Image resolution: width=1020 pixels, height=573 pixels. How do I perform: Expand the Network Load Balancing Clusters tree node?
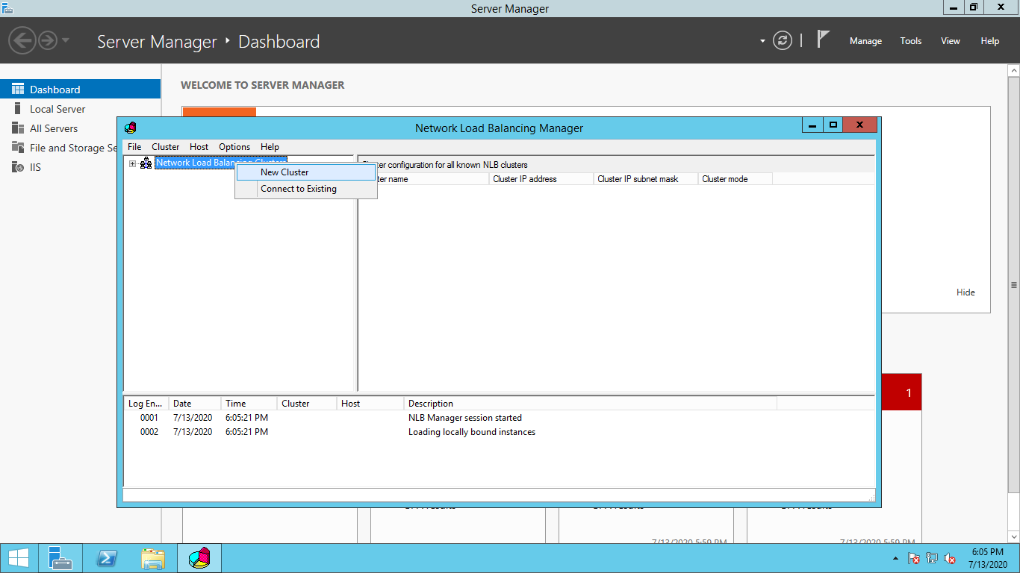coord(133,163)
